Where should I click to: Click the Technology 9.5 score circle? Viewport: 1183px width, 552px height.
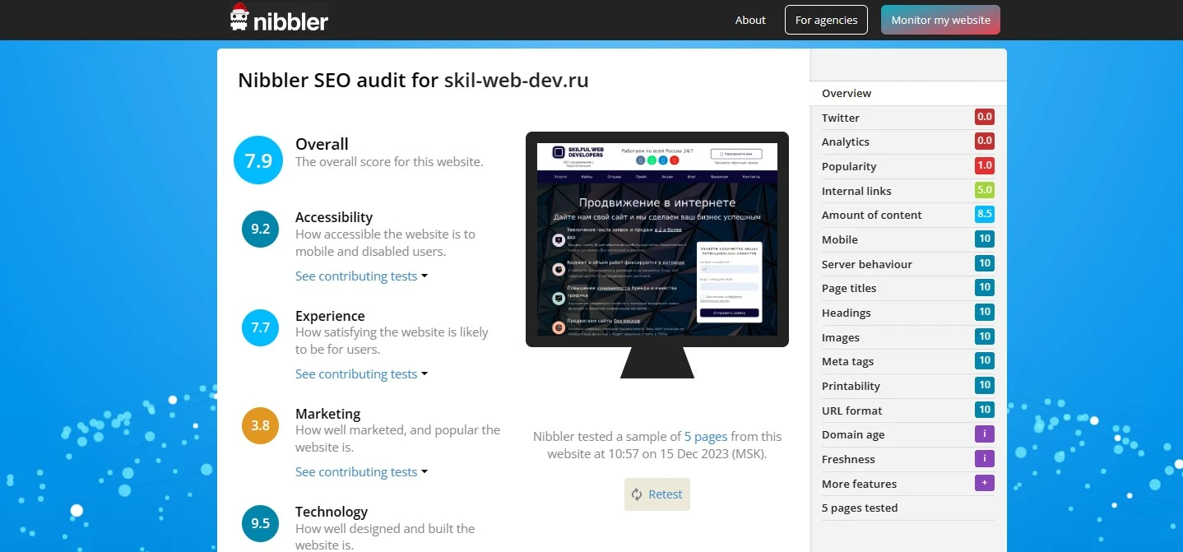point(261,523)
